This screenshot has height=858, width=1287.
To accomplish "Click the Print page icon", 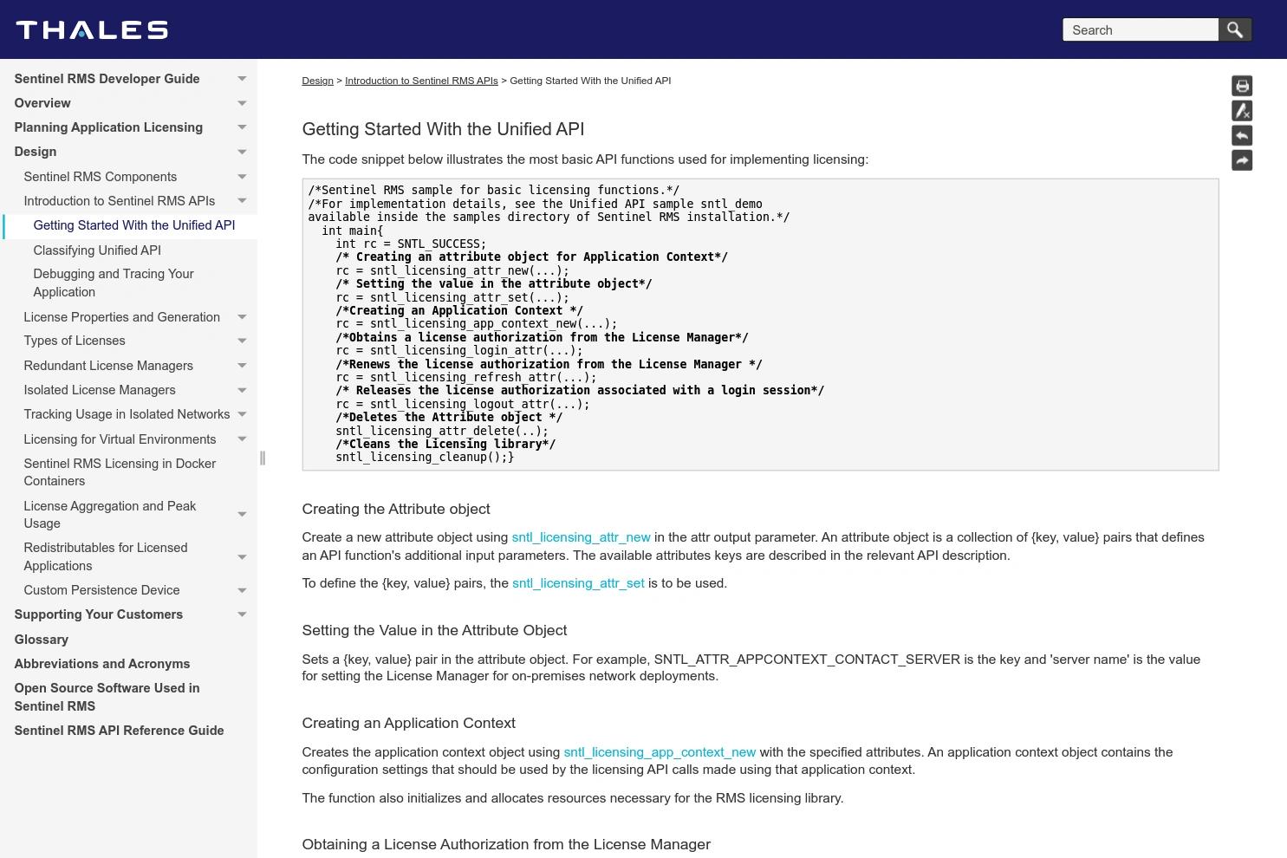I will 1242,86.
